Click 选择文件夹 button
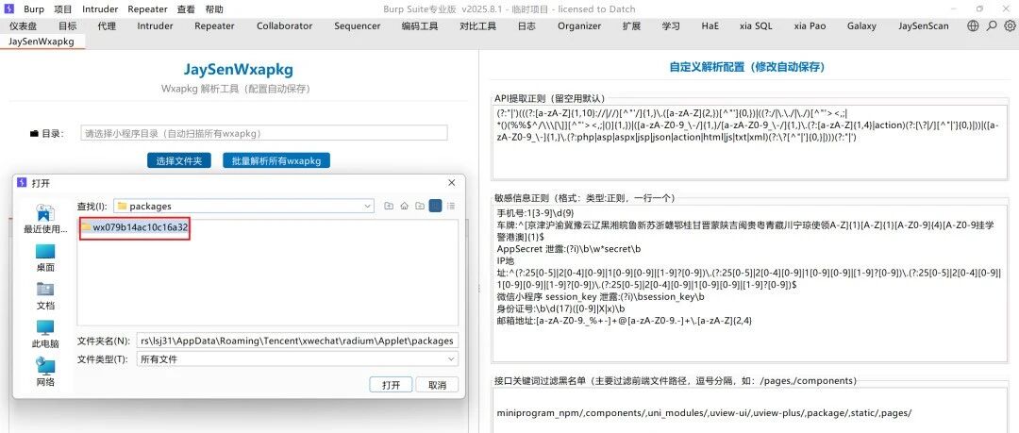1019x433 pixels. tap(178, 160)
